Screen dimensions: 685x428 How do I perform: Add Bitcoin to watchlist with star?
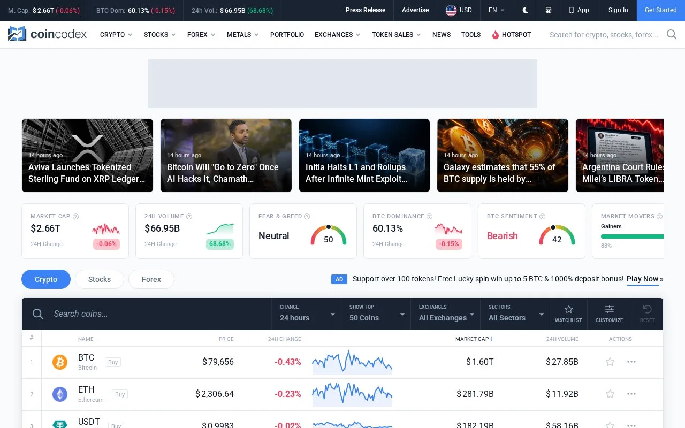coord(610,362)
